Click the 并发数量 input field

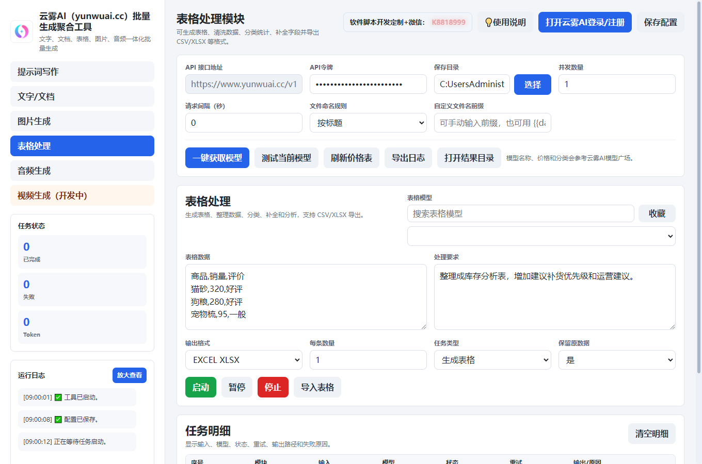point(617,84)
